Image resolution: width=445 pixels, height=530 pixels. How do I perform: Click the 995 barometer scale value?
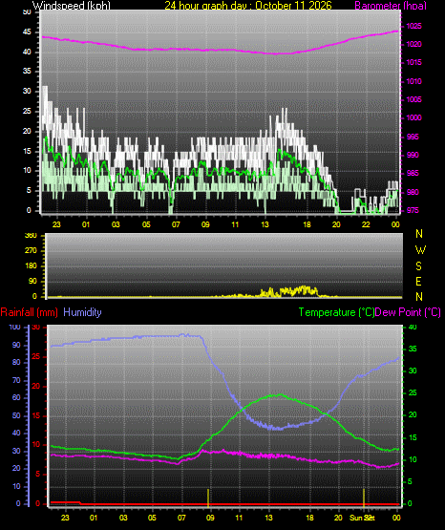(413, 137)
